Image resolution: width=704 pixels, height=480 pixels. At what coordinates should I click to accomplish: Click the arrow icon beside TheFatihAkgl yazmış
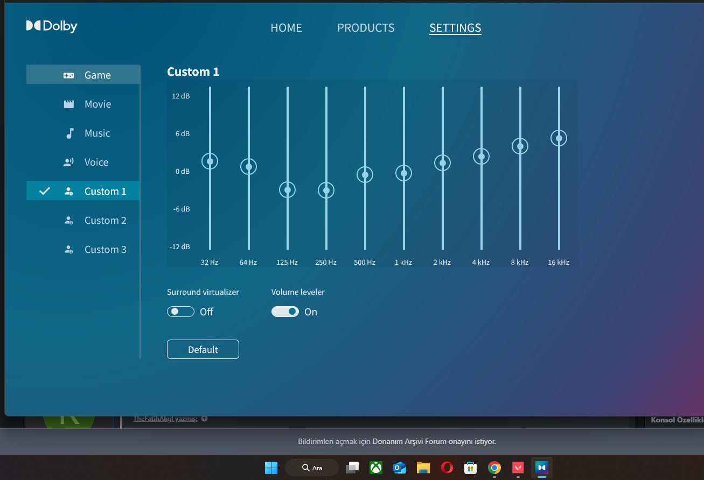[204, 419]
